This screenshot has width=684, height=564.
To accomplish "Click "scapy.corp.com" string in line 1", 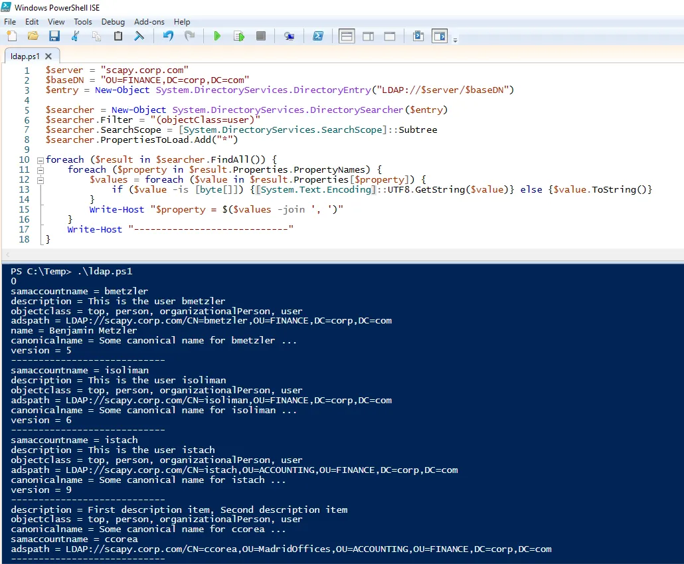I will (x=144, y=70).
